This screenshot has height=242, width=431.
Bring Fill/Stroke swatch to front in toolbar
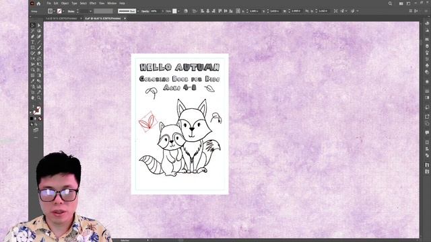(37, 110)
